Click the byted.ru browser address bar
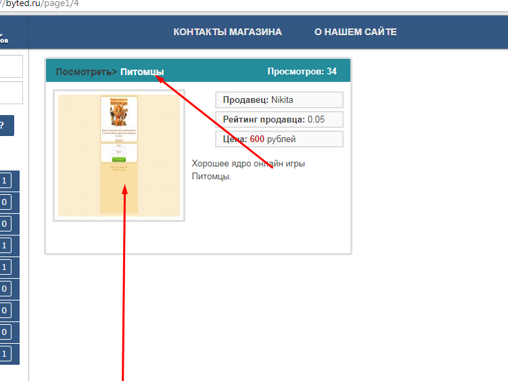The height and width of the screenshot is (381, 508). pyautogui.click(x=253, y=5)
